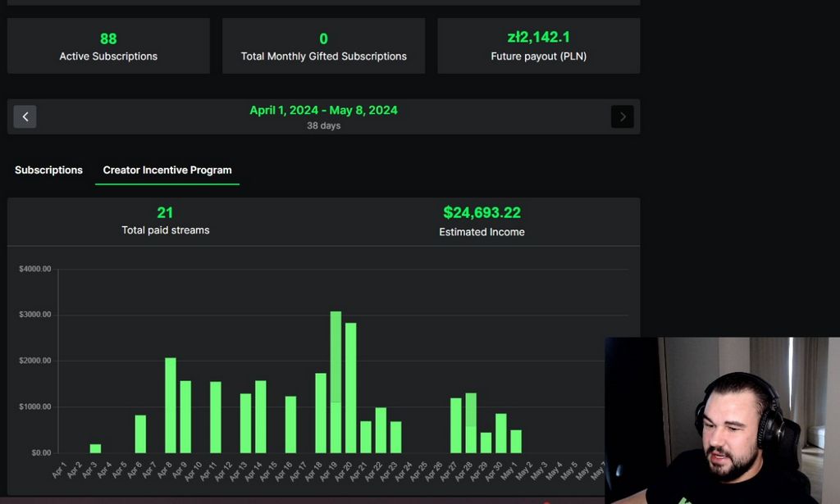The height and width of the screenshot is (504, 840).
Task: Click the Total paid streams count of 21
Action: (165, 212)
